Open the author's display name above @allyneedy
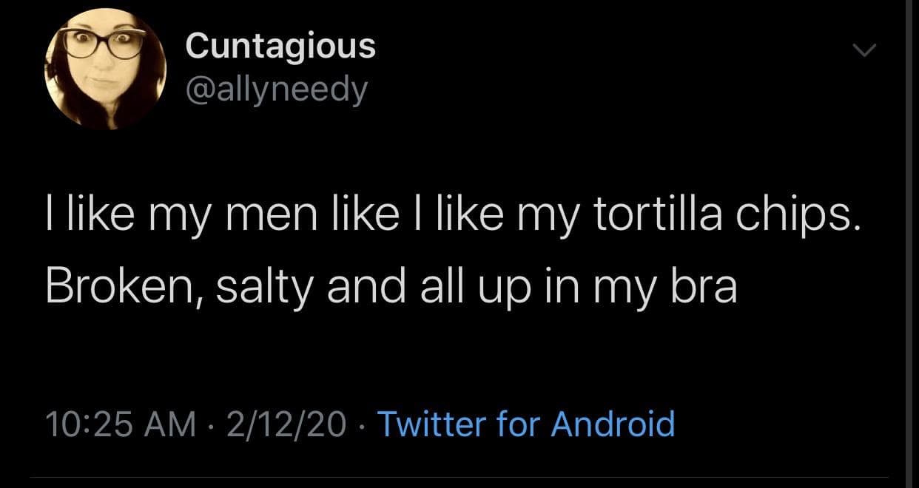The height and width of the screenshot is (488, 919). coord(280,46)
